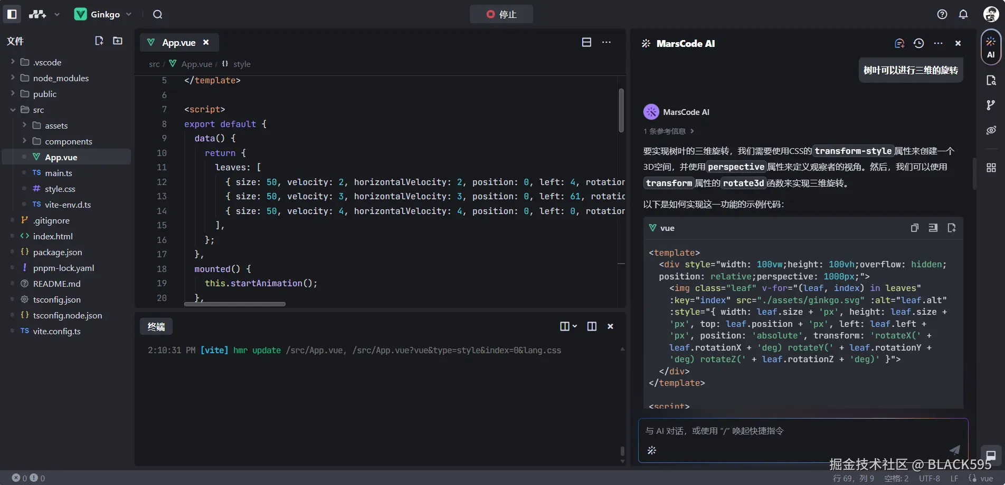This screenshot has width=1005, height=485.
Task: Expand the assets folder chevron
Action: pyautogui.click(x=24, y=125)
